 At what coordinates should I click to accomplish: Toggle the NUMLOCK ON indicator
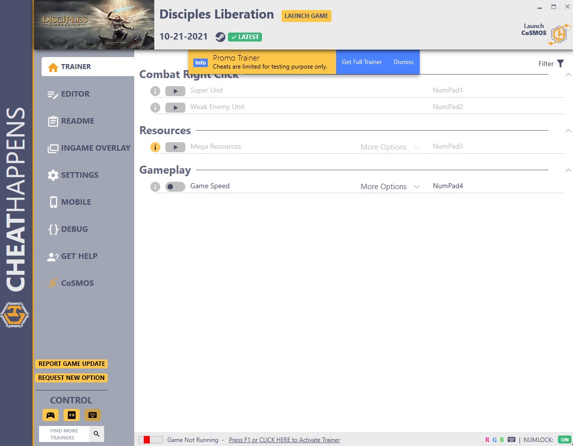(x=565, y=440)
